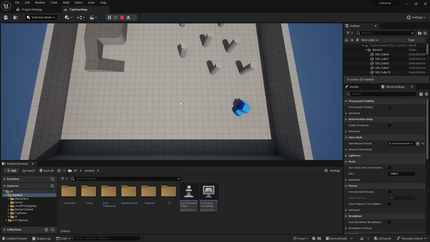Select the B_RTSCameraPlayer blueprint thumbnail
The image size is (430, 242).
tap(189, 198)
